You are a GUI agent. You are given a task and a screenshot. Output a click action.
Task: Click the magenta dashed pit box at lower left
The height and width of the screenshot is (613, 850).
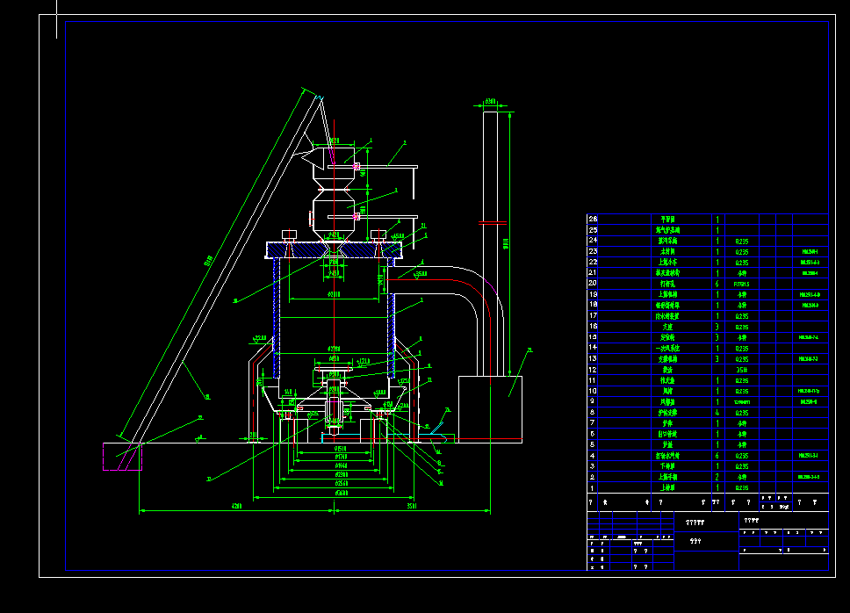point(122,457)
